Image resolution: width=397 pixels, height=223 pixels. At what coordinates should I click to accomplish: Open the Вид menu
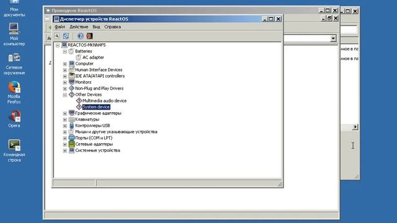click(x=96, y=27)
